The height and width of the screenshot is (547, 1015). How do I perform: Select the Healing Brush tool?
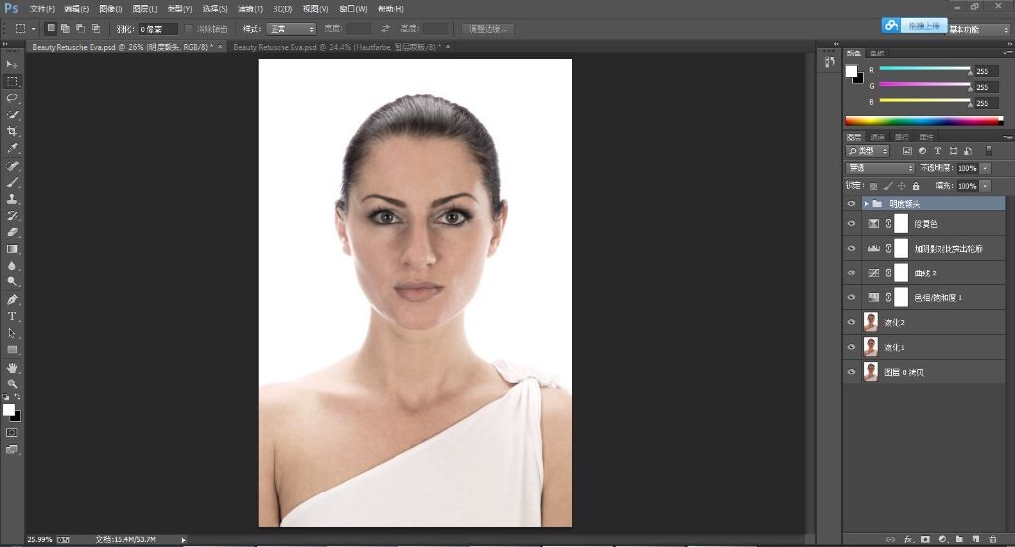[12, 165]
